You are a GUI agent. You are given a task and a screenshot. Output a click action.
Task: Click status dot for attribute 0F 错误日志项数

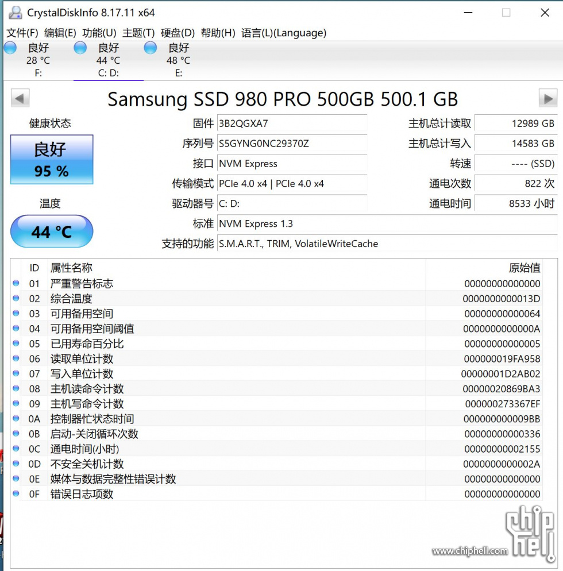pos(16,493)
